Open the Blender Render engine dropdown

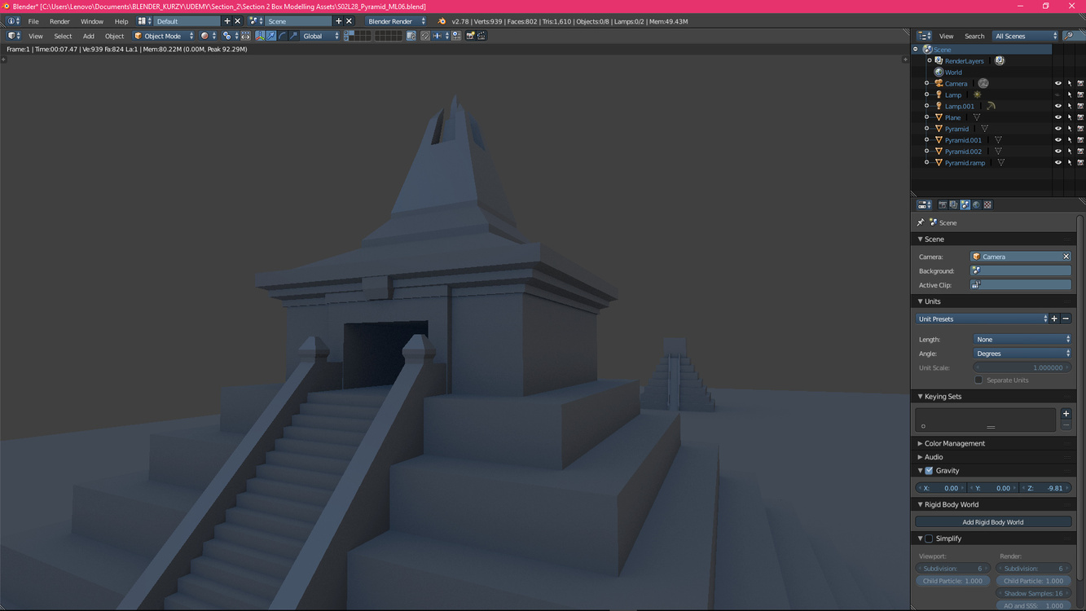point(395,21)
